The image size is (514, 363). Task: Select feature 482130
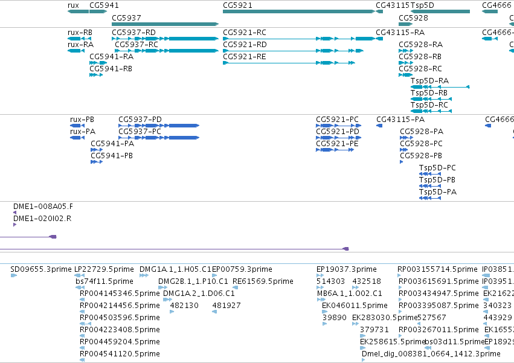coord(172,312)
